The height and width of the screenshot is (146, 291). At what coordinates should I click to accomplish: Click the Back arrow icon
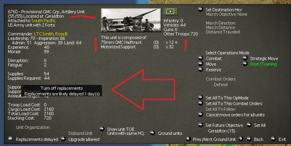click(x=249, y=139)
